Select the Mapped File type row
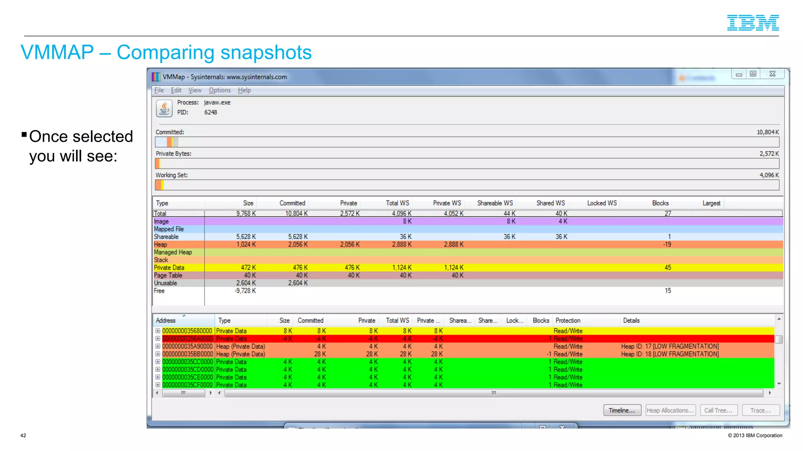 click(468, 229)
